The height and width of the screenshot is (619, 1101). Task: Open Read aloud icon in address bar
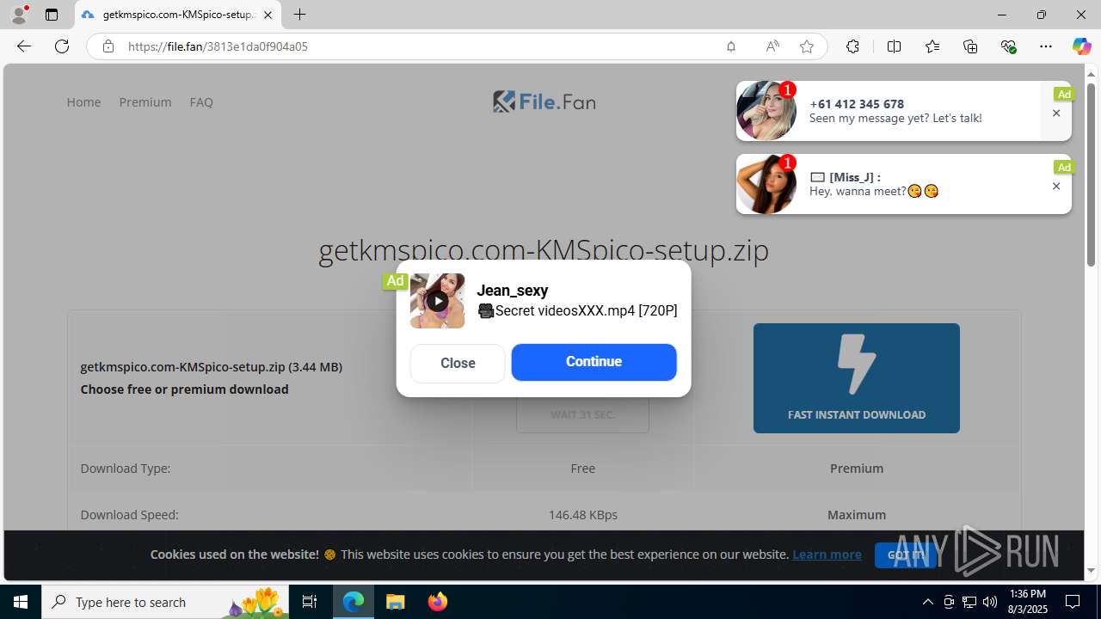[x=772, y=46]
